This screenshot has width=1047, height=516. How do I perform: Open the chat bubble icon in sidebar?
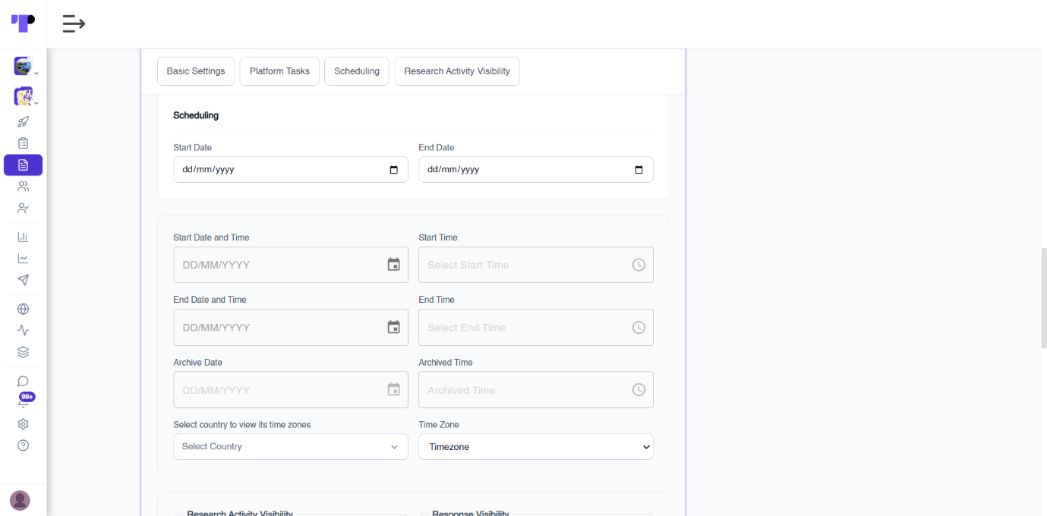click(x=23, y=381)
